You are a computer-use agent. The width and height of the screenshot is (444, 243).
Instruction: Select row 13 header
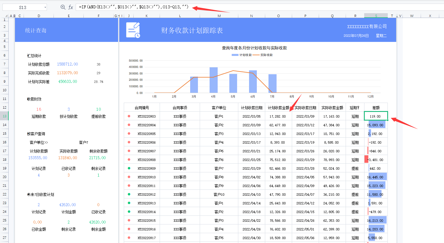pos(4,116)
